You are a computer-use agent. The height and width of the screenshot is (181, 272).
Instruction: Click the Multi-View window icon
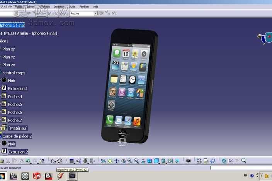(x=150, y=161)
